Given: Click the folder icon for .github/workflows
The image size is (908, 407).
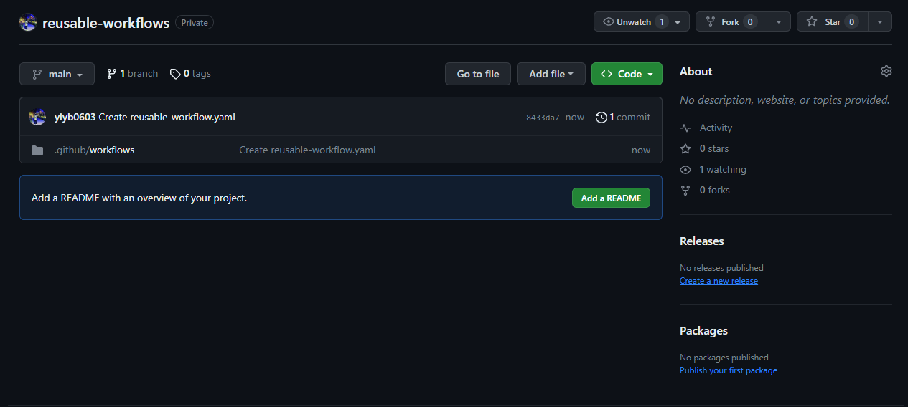Looking at the screenshot, I should tap(37, 150).
